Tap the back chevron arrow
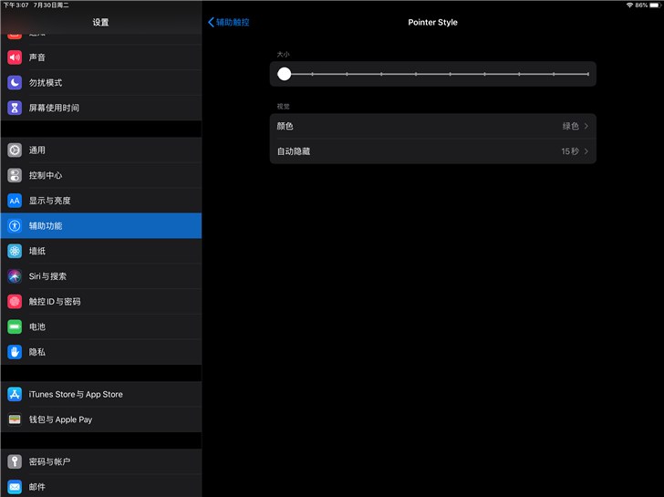 pos(211,22)
